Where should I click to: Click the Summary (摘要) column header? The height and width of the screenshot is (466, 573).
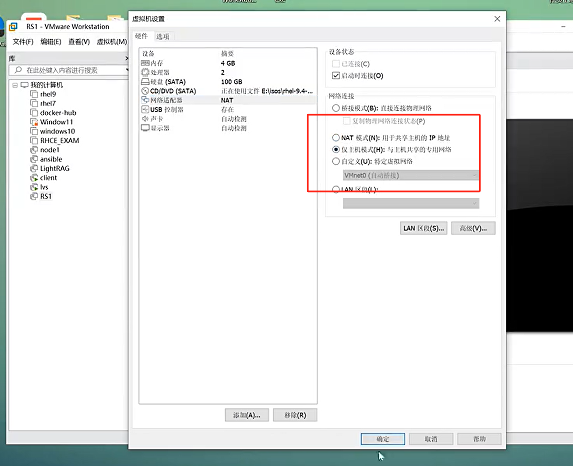(227, 53)
